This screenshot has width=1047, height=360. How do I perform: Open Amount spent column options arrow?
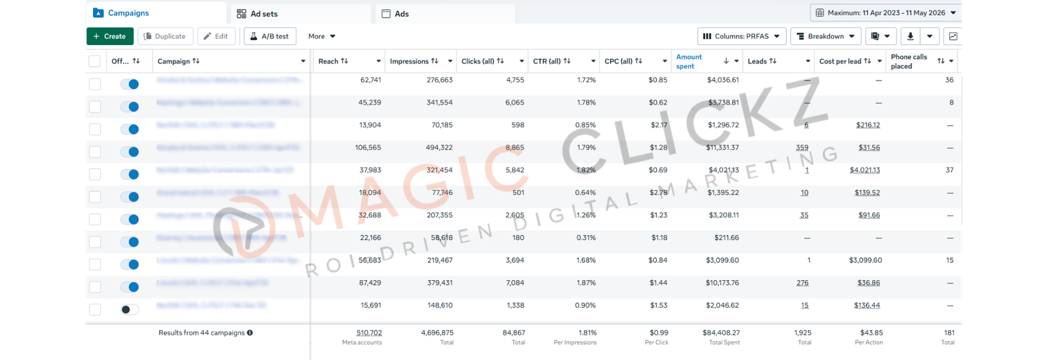click(x=736, y=62)
